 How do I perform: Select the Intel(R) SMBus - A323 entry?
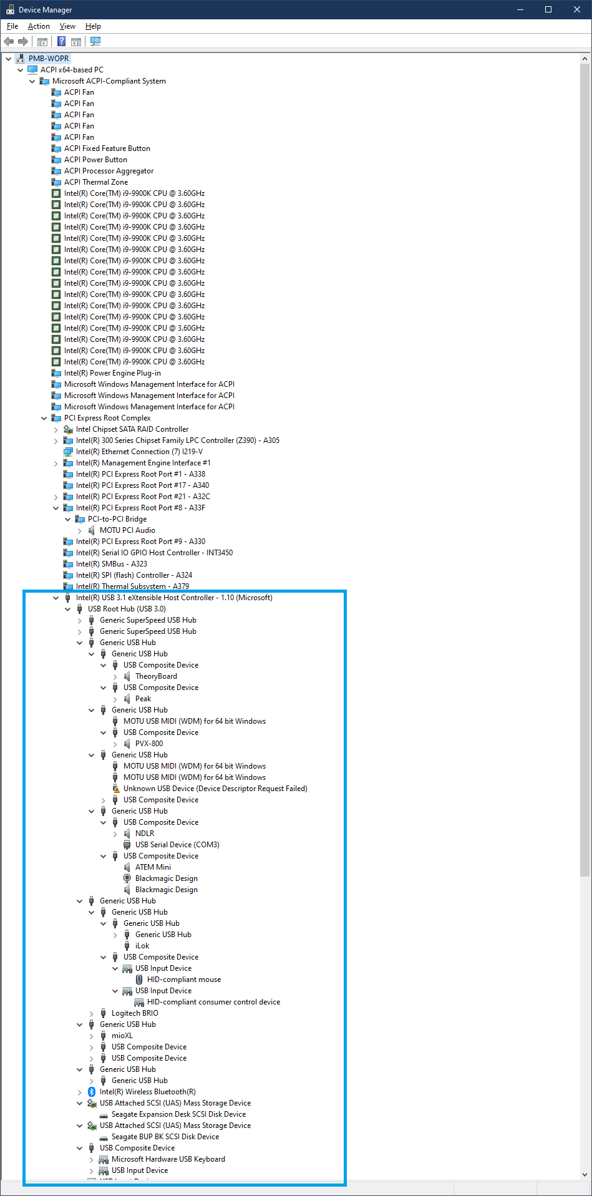click(x=112, y=564)
